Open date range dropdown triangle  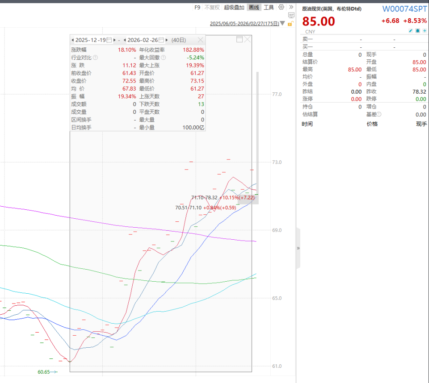[282, 24]
